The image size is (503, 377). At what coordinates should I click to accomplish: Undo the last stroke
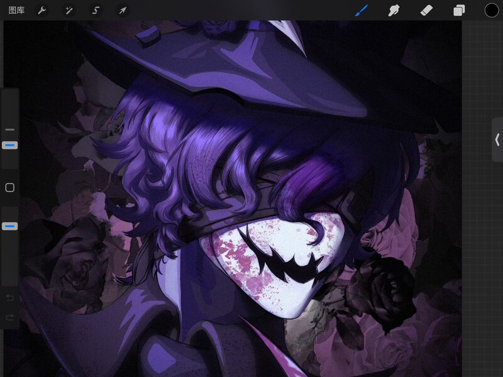tap(9, 298)
